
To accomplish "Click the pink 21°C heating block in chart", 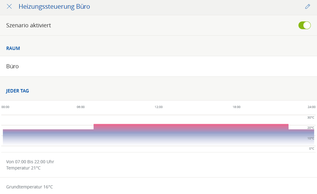I will coord(191,133).
